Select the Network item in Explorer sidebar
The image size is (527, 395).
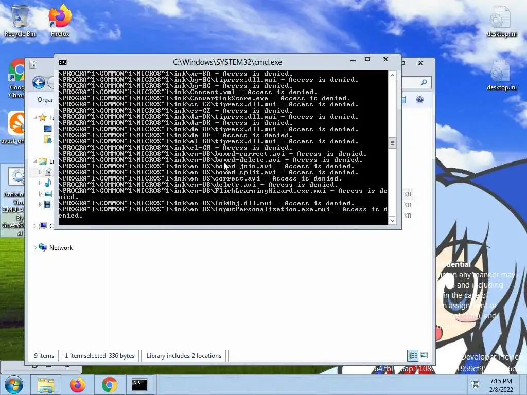61,248
